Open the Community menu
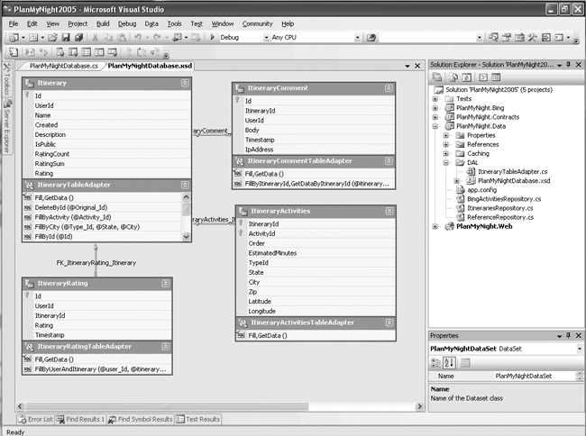This screenshot has width=586, height=436. pos(258,23)
